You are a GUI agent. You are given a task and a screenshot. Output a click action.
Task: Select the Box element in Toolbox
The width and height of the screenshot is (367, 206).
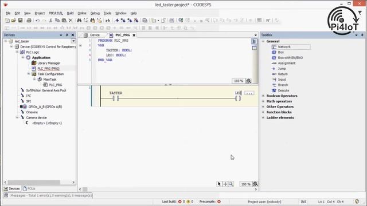tap(278, 52)
